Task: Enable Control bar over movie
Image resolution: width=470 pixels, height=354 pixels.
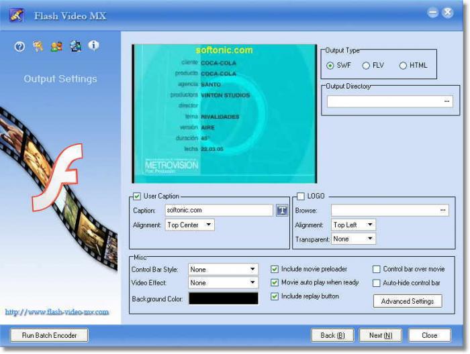Action: [x=377, y=269]
